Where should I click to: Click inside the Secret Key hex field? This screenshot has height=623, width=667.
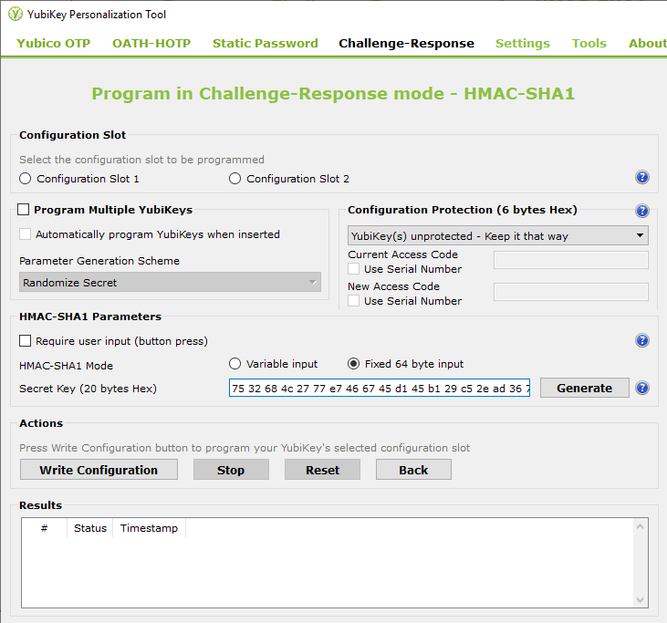pyautogui.click(x=379, y=388)
